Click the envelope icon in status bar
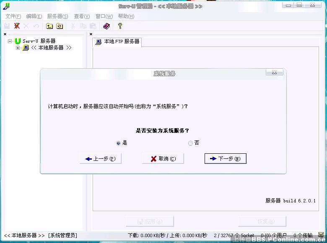Viewport: 327px width, 243px height. click(x=321, y=235)
